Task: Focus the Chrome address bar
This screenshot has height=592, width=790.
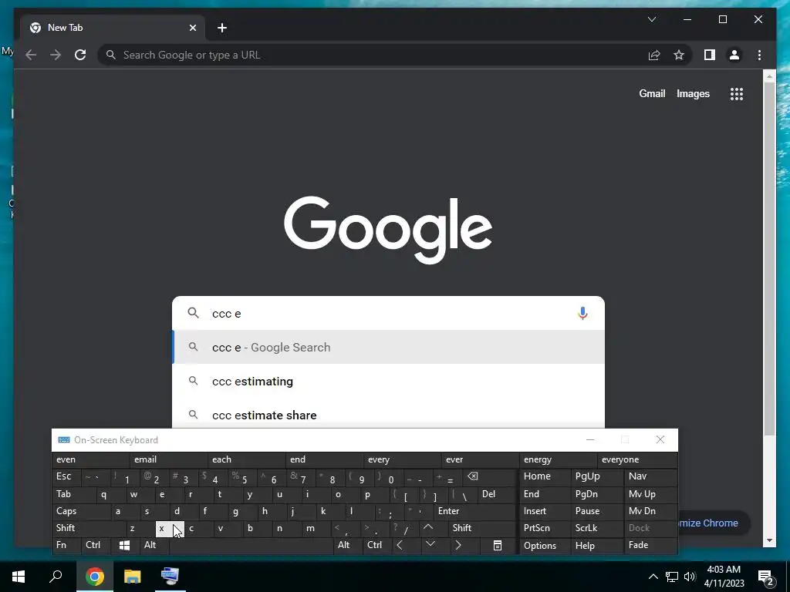Action: pos(373,55)
